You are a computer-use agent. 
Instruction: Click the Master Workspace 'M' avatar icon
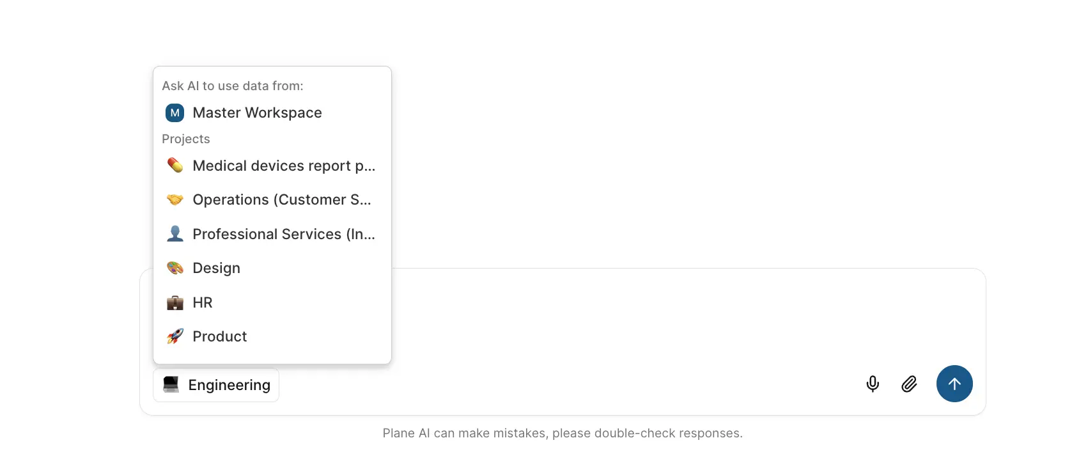[175, 113]
